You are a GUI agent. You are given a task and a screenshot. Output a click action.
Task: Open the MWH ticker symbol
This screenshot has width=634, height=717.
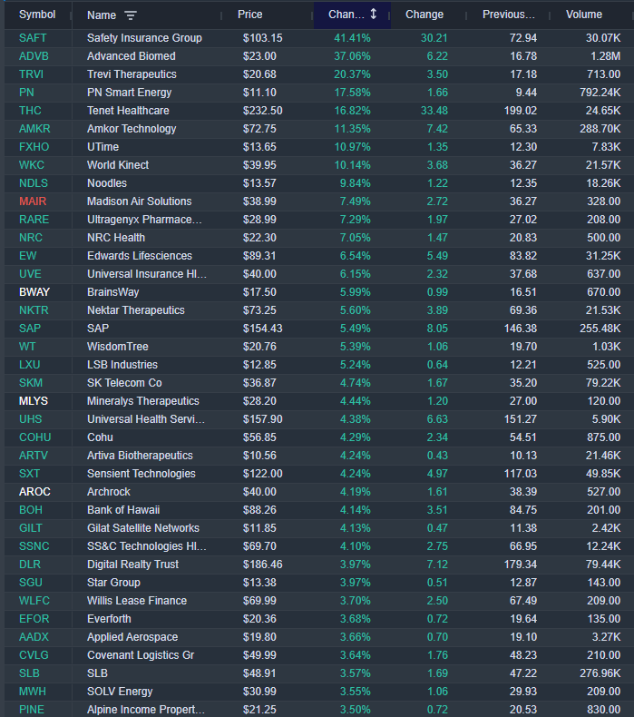tap(33, 692)
